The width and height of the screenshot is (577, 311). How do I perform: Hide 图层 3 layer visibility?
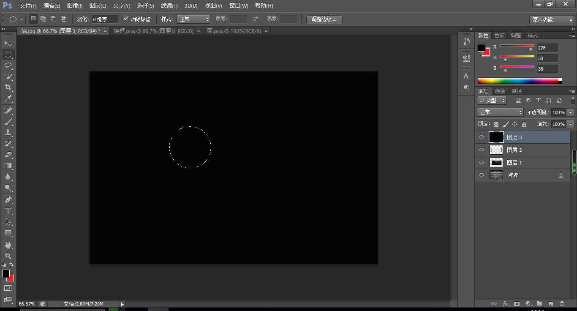(482, 137)
